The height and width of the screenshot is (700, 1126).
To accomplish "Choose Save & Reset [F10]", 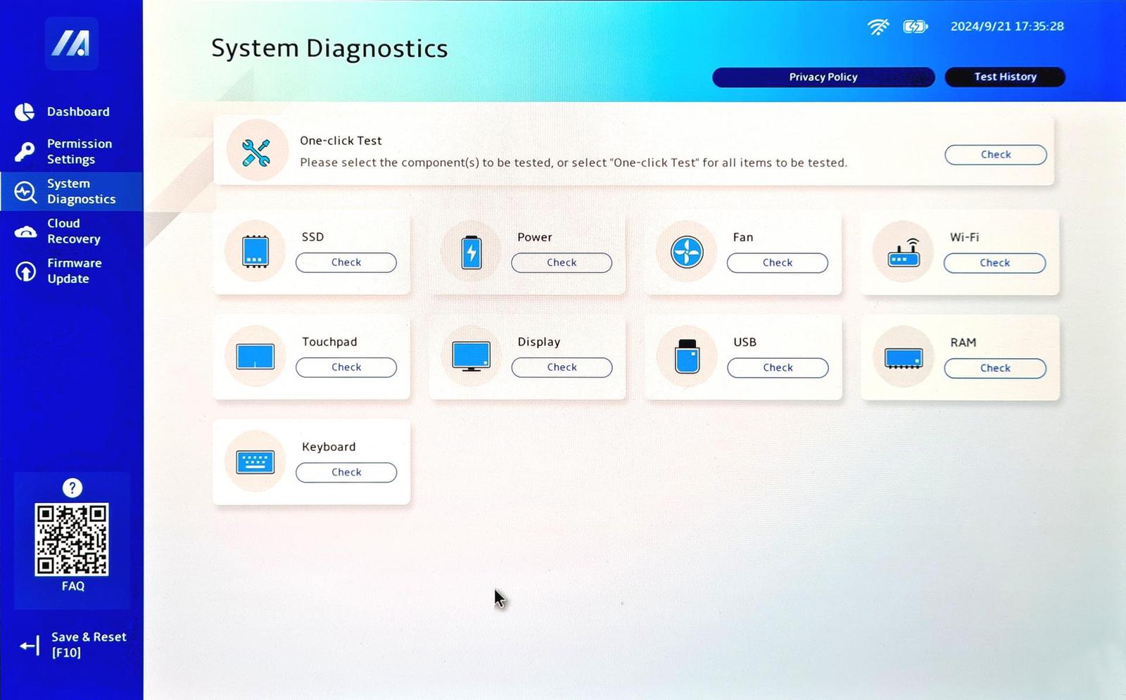I will pos(73,644).
